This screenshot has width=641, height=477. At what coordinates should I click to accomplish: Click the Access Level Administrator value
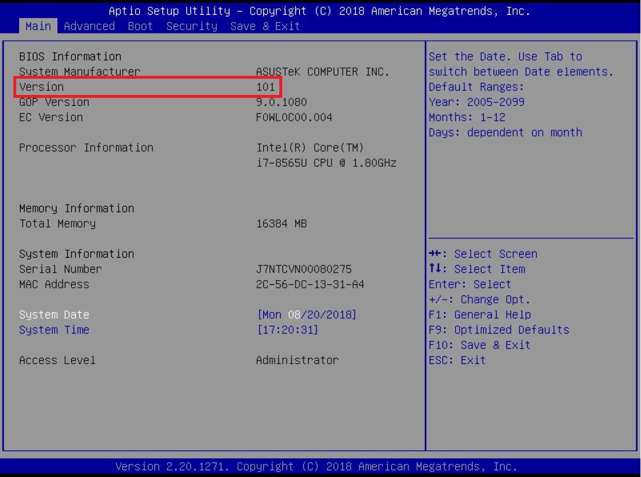[297, 360]
